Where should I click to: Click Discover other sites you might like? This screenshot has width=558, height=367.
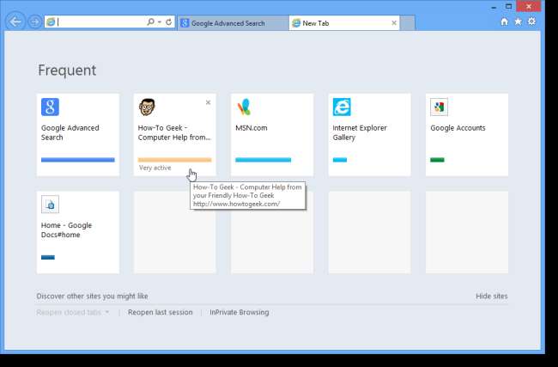pos(92,297)
